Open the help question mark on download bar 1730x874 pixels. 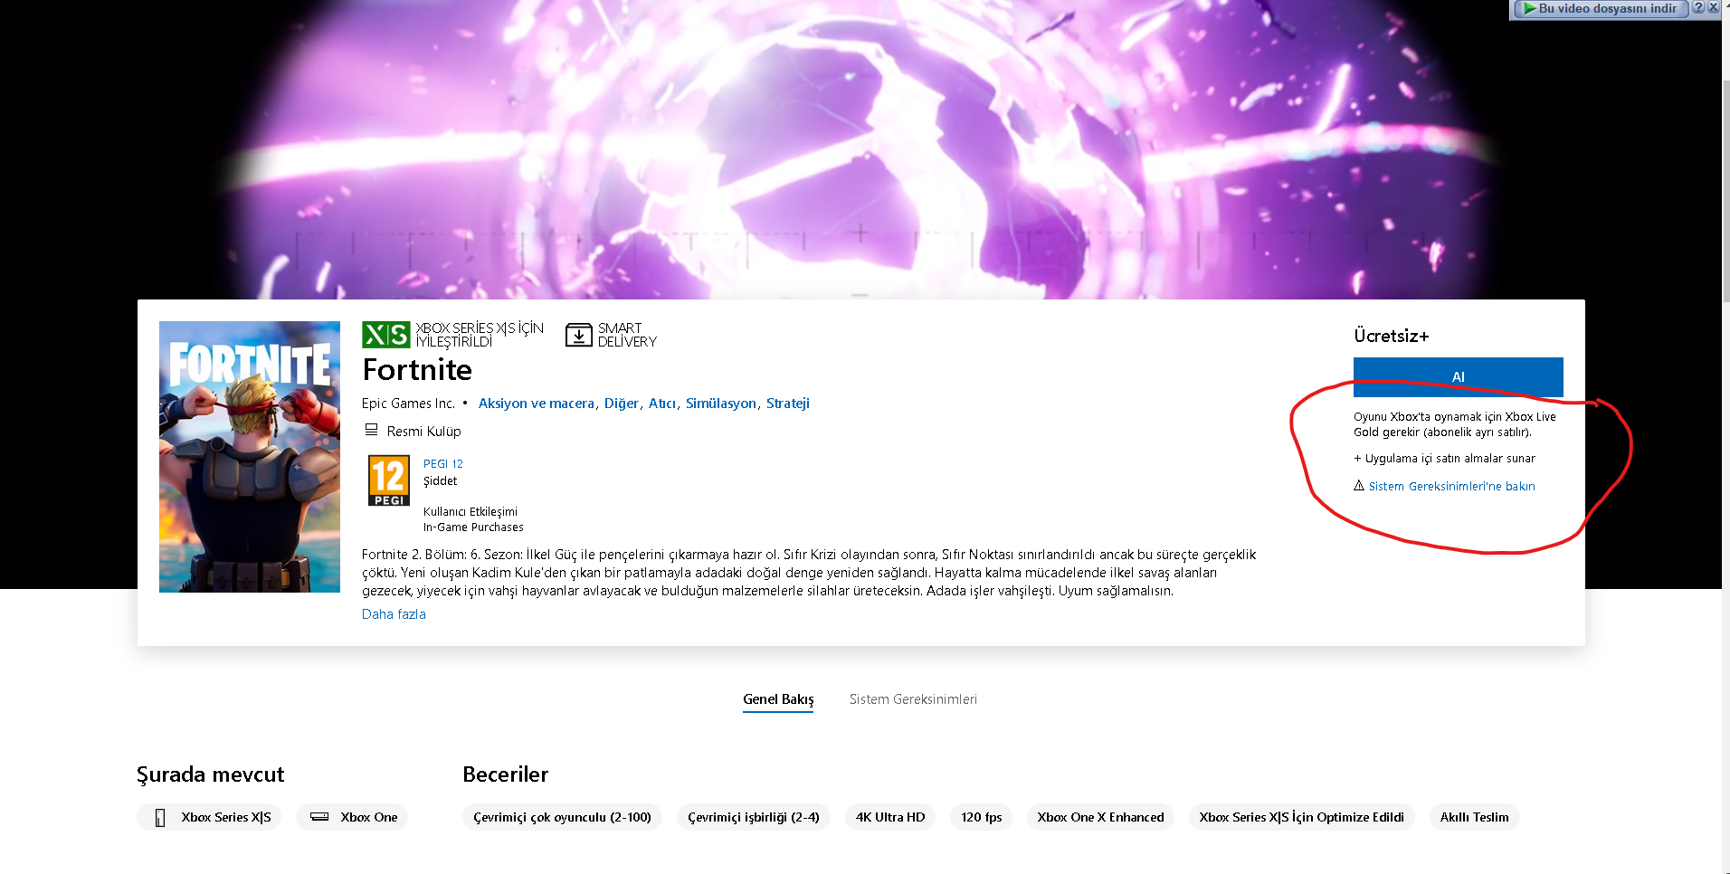pyautogui.click(x=1698, y=7)
